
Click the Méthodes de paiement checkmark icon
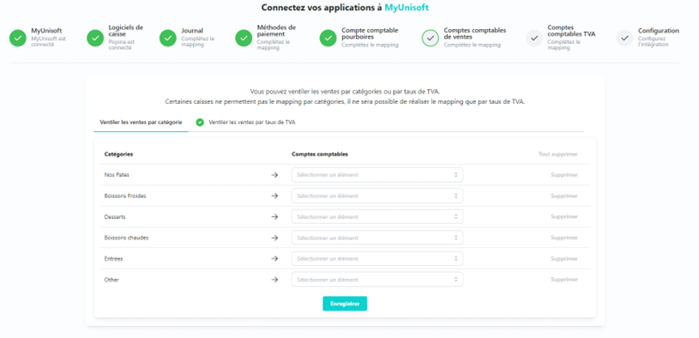tap(244, 39)
